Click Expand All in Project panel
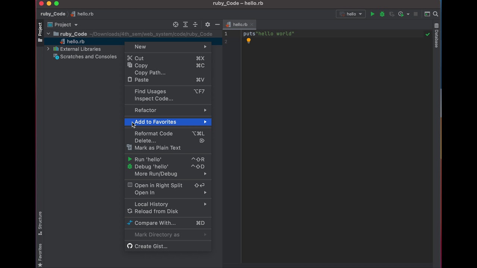Image resolution: width=477 pixels, height=268 pixels. click(185, 25)
